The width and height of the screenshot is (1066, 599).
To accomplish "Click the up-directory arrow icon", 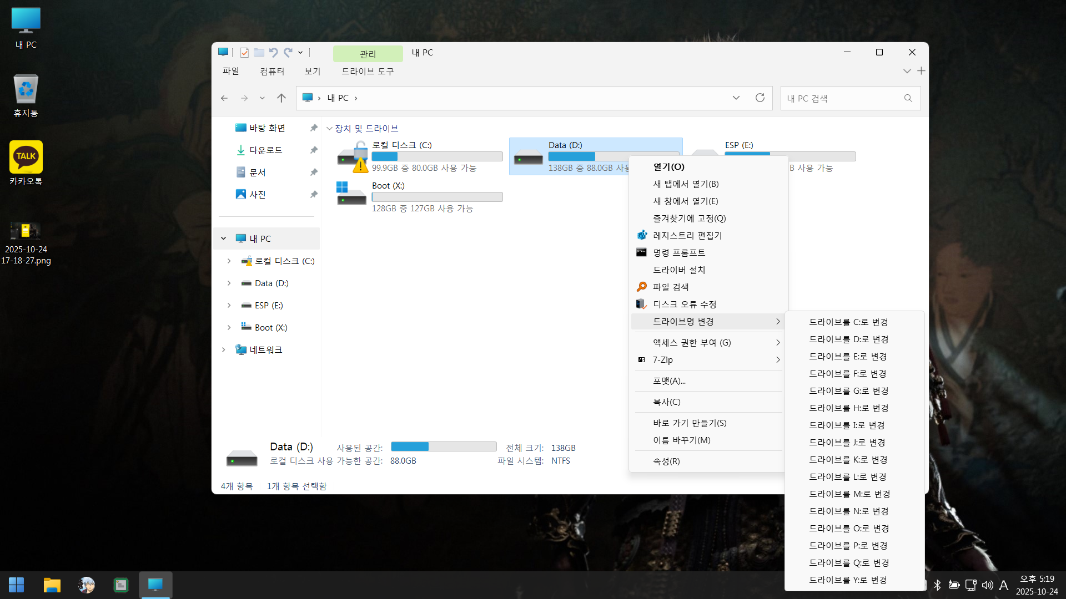I will coord(281,98).
